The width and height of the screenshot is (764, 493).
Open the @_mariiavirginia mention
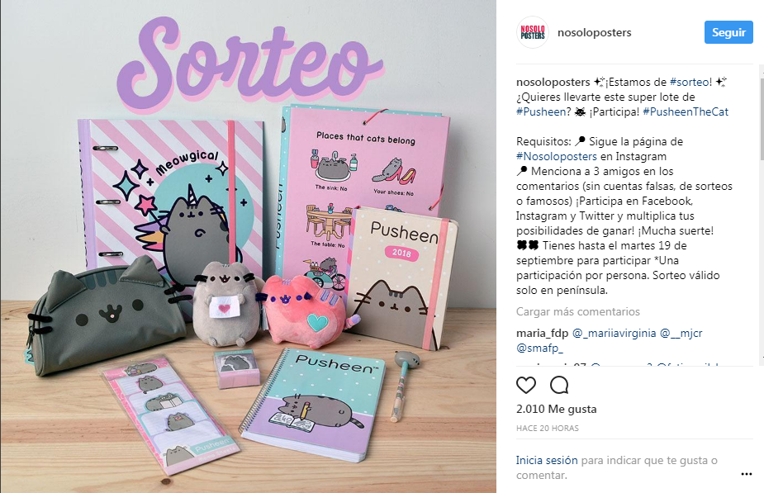click(x=614, y=334)
